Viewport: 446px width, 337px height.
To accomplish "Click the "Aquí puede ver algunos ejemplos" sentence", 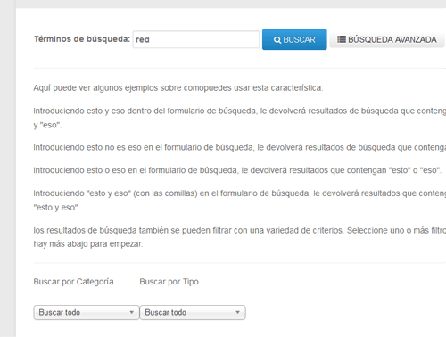I will click(178, 88).
